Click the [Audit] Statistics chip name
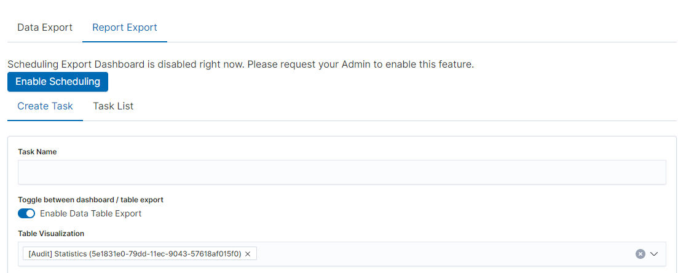 click(57, 254)
